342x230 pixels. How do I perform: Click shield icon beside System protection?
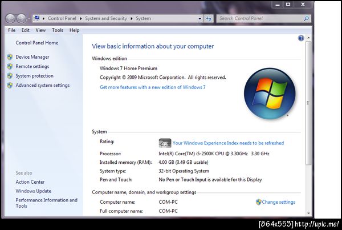coord(10,76)
